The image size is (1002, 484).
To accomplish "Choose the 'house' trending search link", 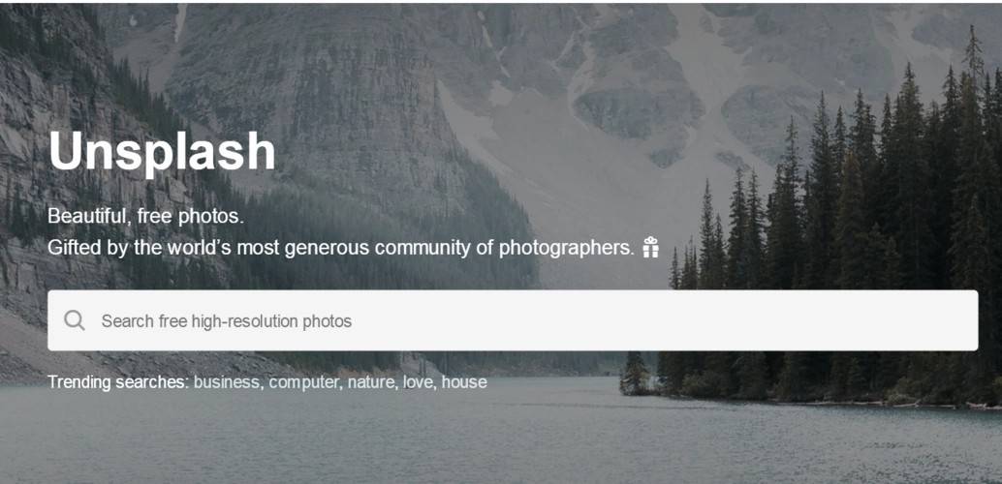I will (x=464, y=382).
